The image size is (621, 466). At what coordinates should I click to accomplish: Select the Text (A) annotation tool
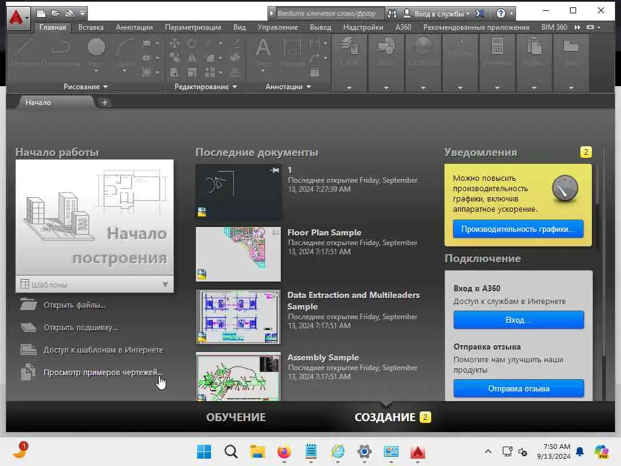(x=263, y=52)
